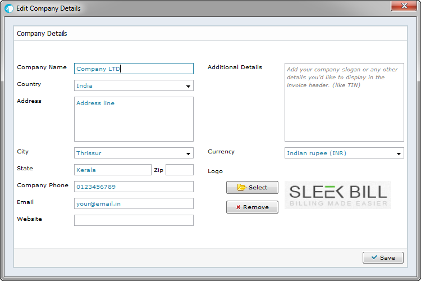Click the empty Zip field
421x281 pixels.
(179, 170)
